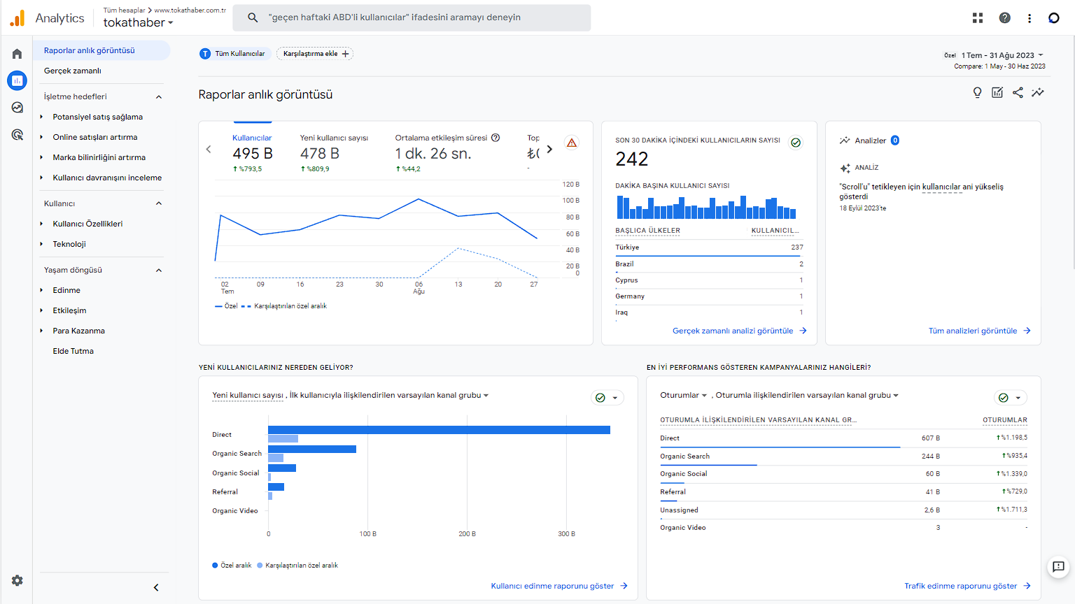
Task: Open the Oturumlar metric dropdown
Action: (683, 396)
